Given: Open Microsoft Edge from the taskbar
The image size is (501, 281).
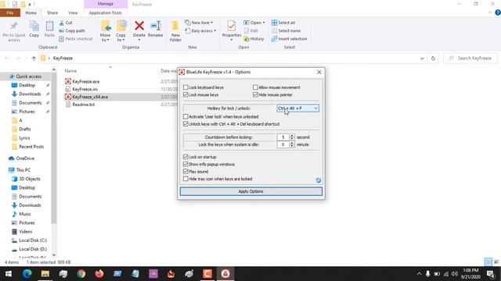Looking at the screenshot, I should point(27,274).
